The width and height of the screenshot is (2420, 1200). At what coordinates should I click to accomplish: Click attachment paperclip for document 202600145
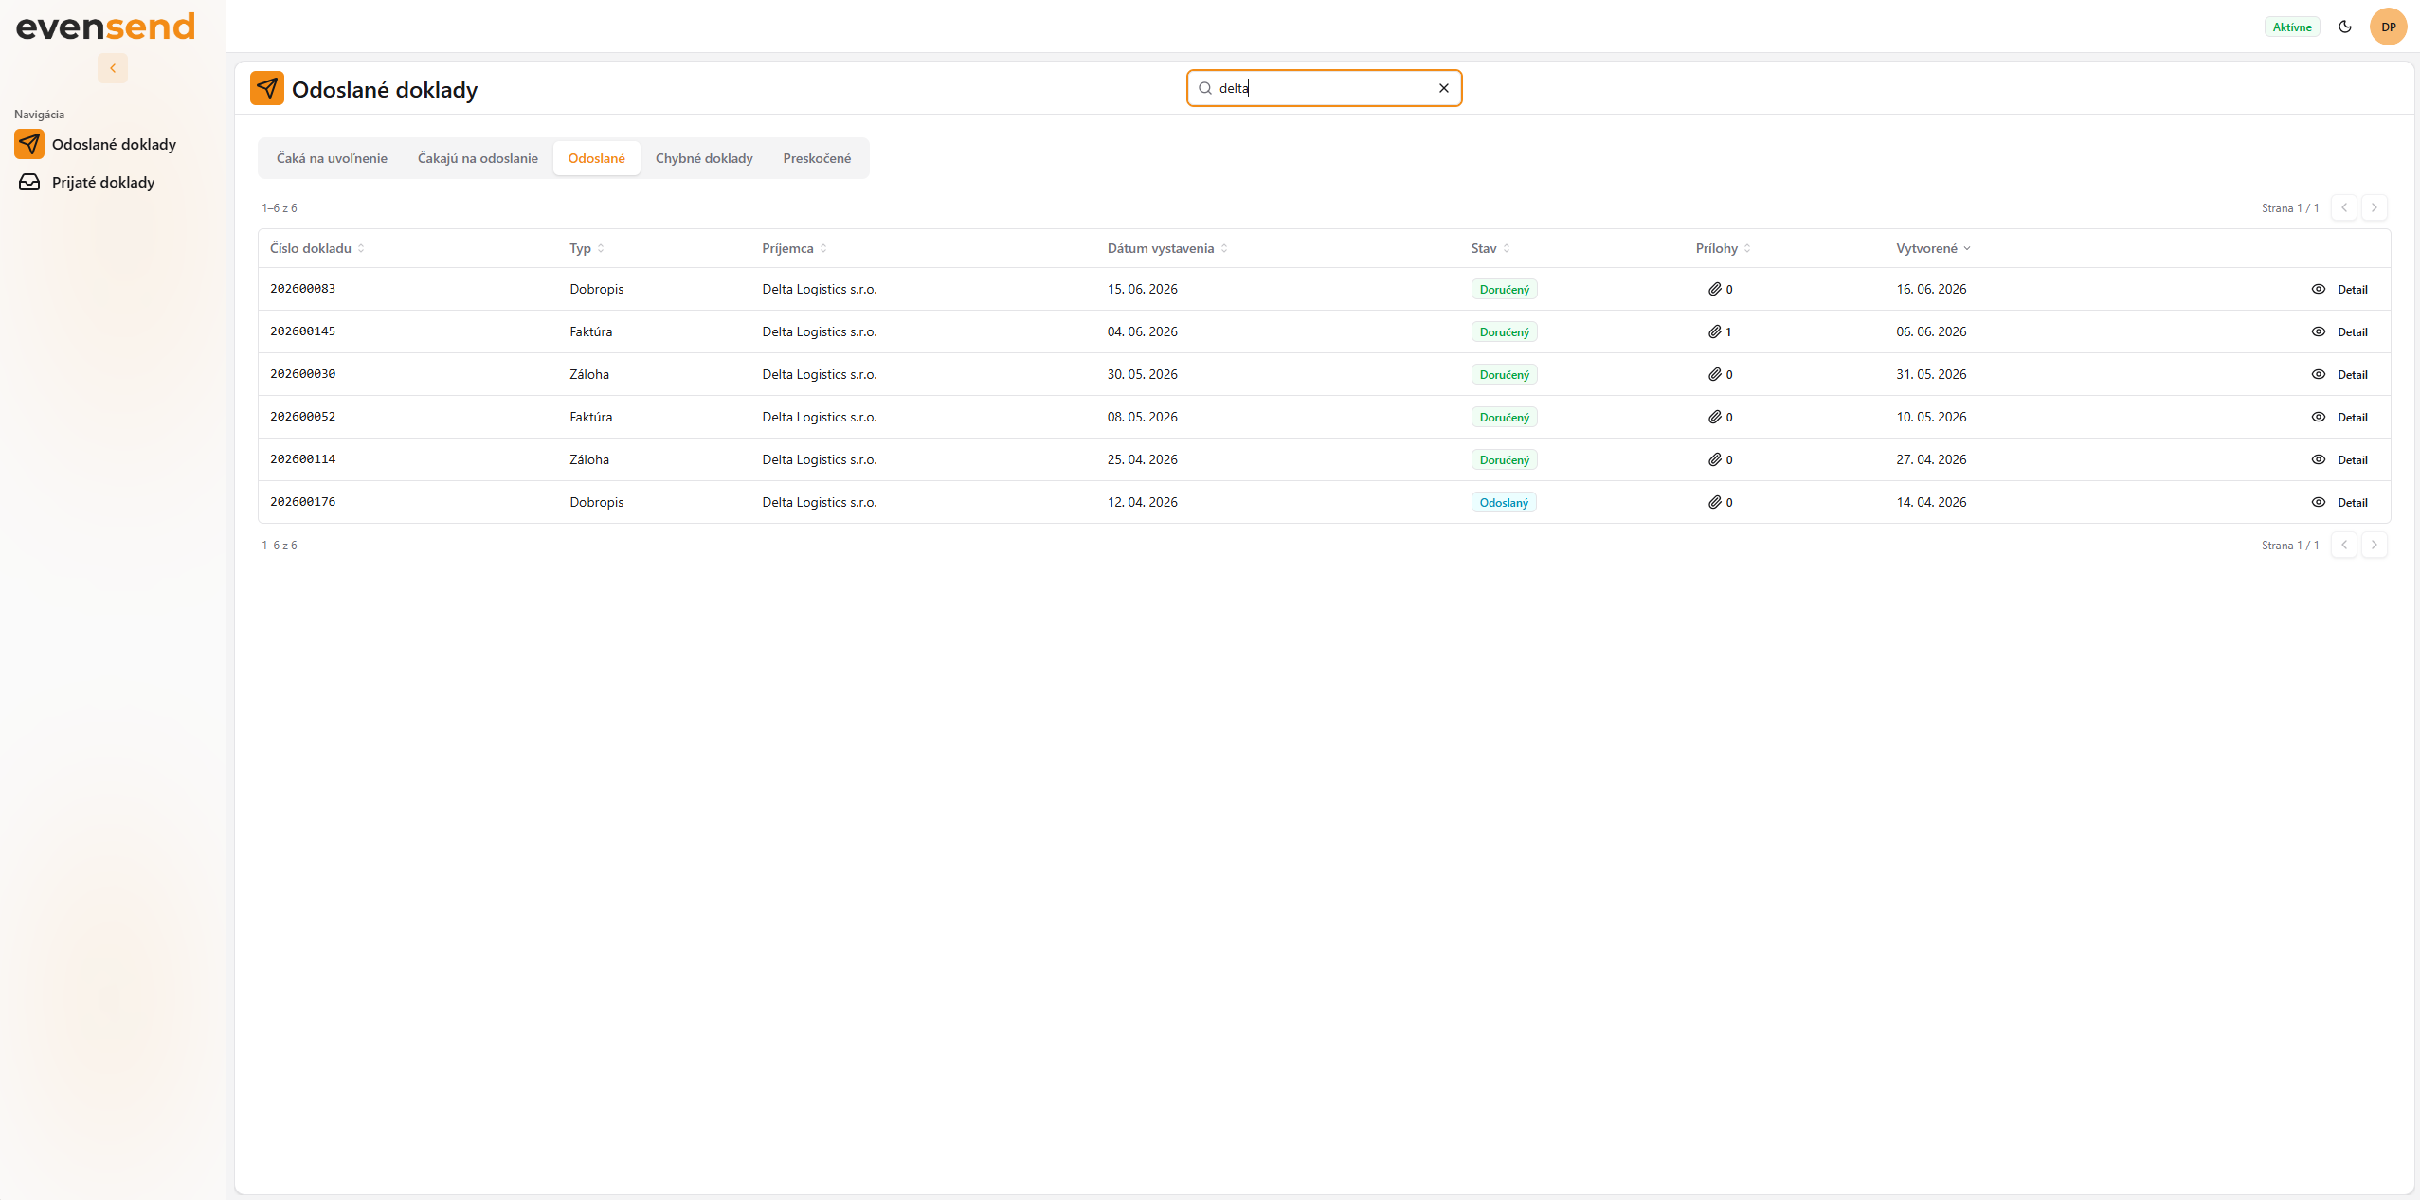pyautogui.click(x=1715, y=331)
